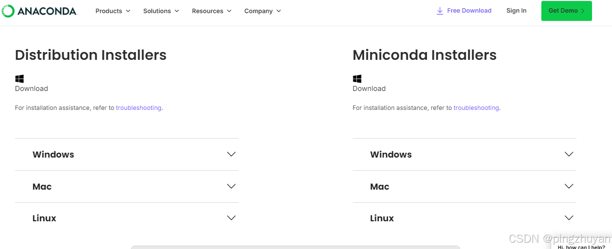Open the Products menu
The width and height of the screenshot is (612, 249).
point(113,11)
